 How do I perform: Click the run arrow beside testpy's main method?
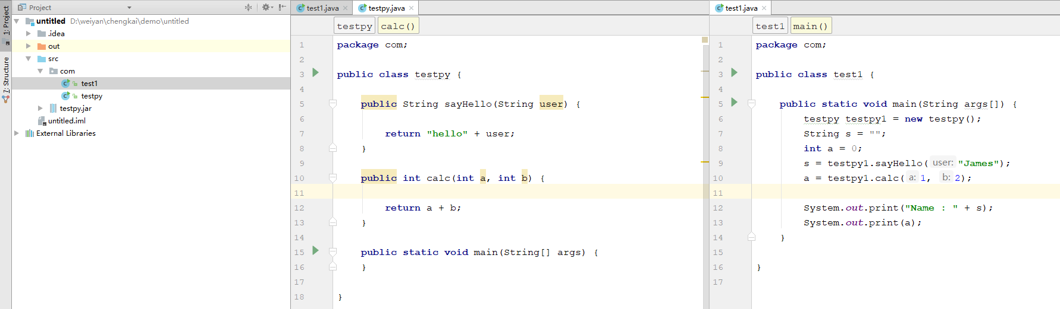(316, 250)
